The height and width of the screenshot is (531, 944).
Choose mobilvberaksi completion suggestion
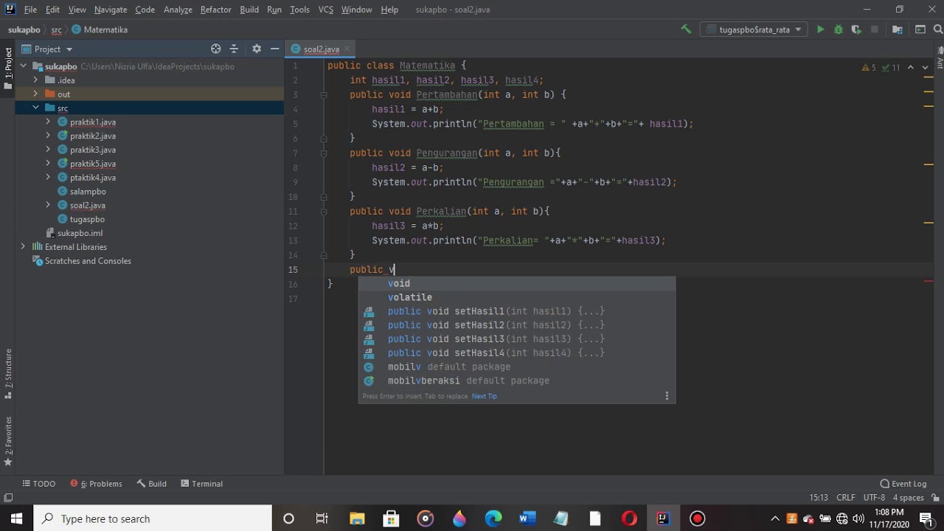pos(516,381)
